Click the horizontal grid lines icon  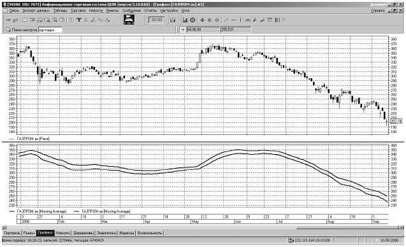coord(270,20)
